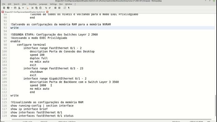Click the horizontal scrollbar at bottom

click(x=112, y=119)
